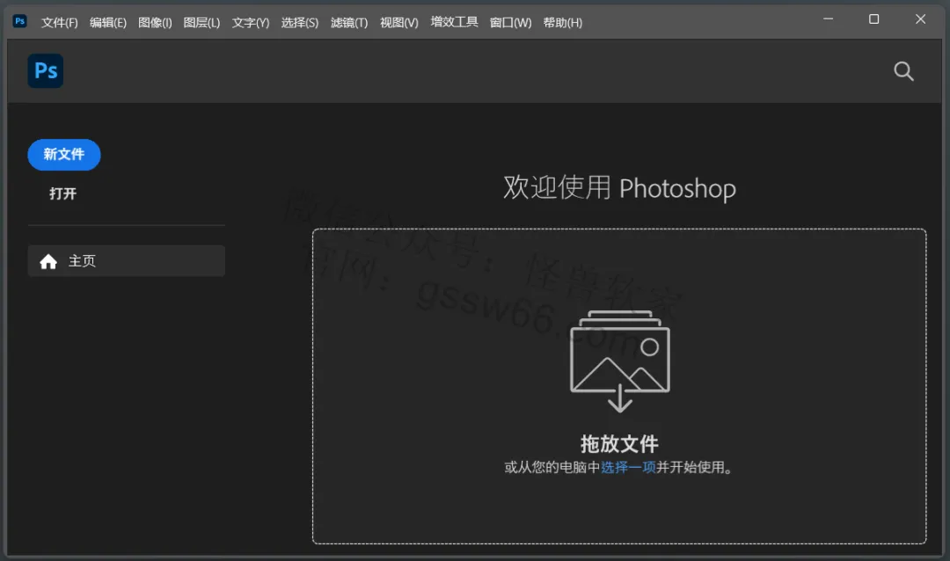Open the 文字(Y) menu

tap(250, 22)
